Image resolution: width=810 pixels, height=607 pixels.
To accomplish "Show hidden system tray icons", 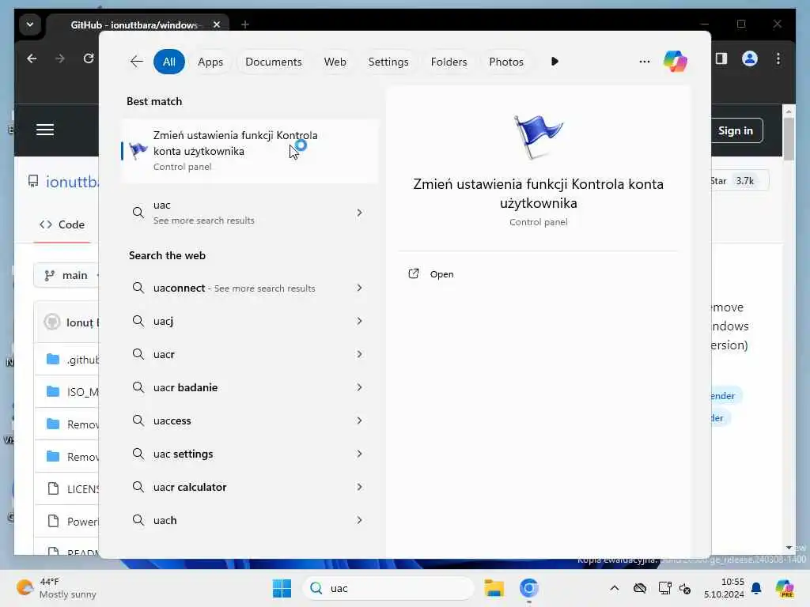I will pos(614,588).
